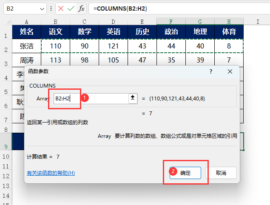Select column B header
Screen dimensions: 270x205
coord(55,22)
